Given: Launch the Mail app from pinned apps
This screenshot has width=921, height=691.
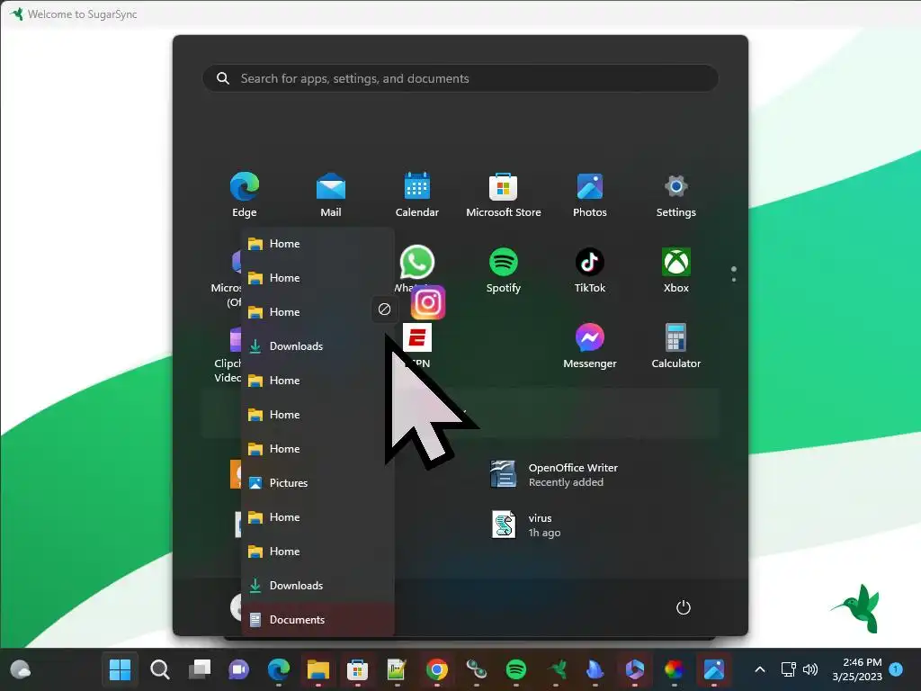Looking at the screenshot, I should (331, 194).
